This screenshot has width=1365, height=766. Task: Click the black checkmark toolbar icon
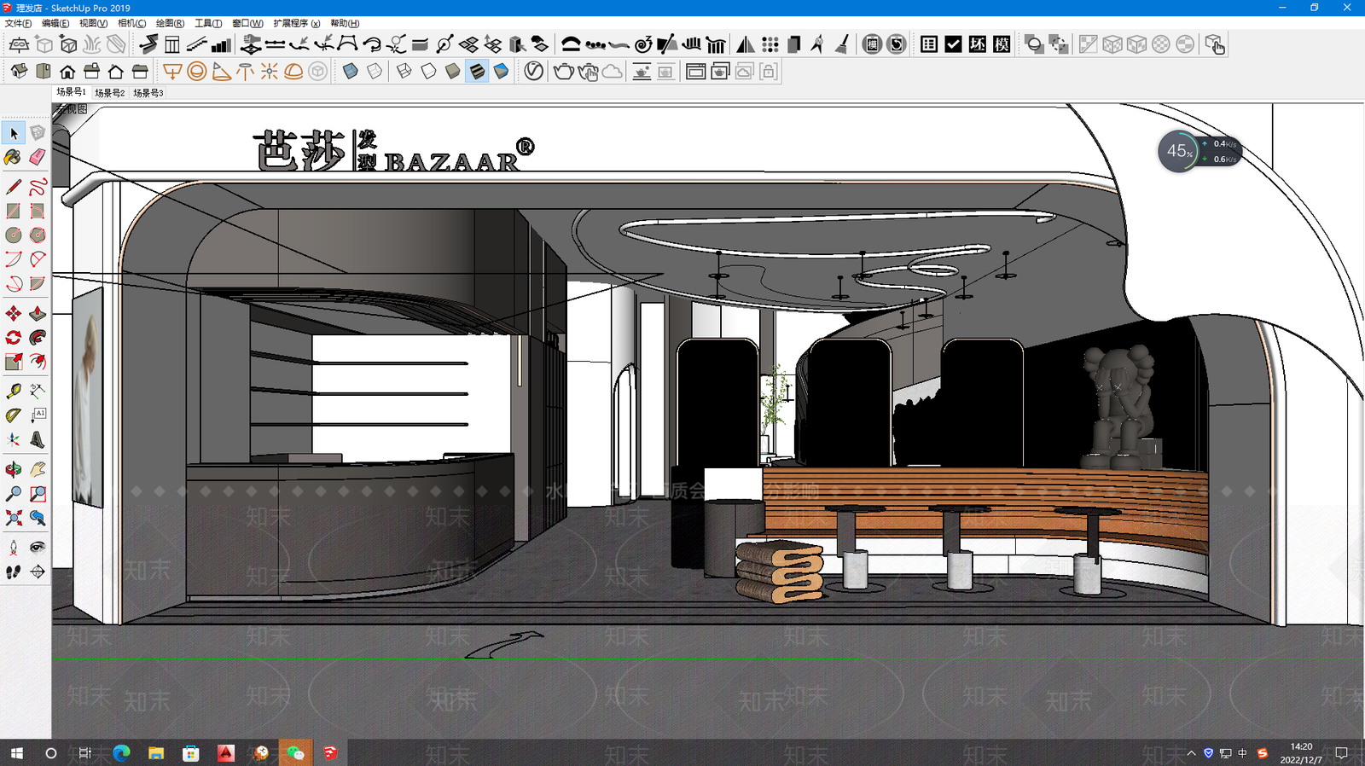pos(954,44)
